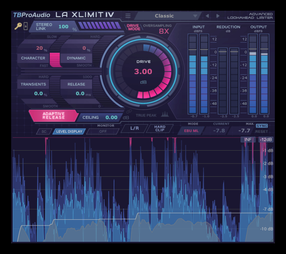Click the resize corner handle at bottom right
286x254 pixels.
(272, 240)
